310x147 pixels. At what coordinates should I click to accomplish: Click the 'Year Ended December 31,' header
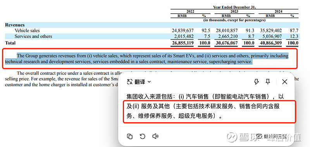click(234, 7)
